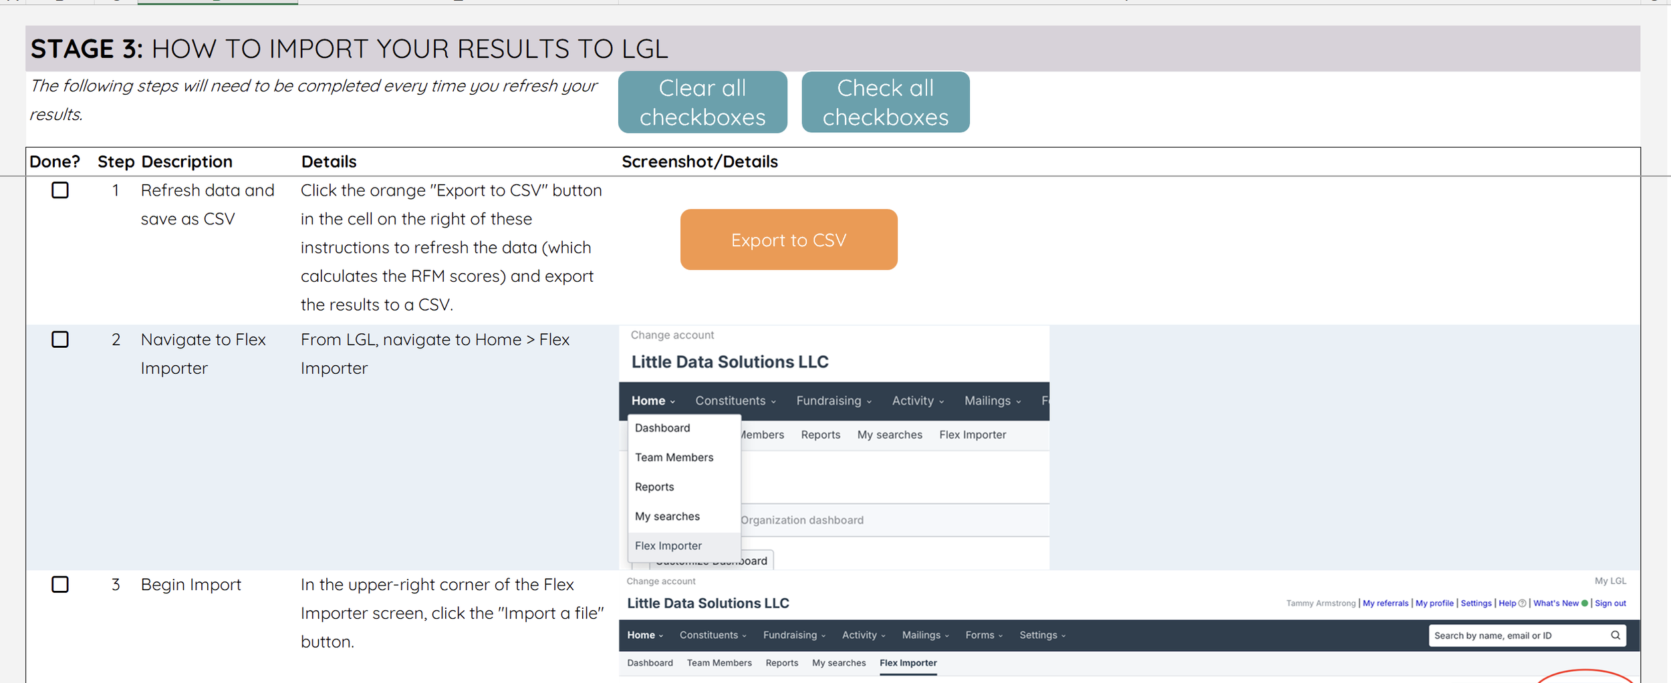Click Change account in step 2 screenshot

click(x=672, y=335)
